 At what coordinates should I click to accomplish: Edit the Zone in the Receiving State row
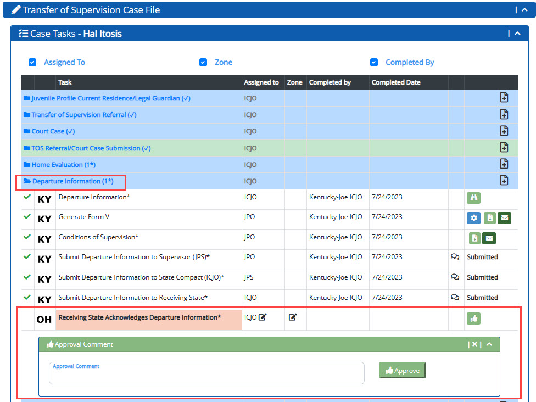[x=293, y=317]
